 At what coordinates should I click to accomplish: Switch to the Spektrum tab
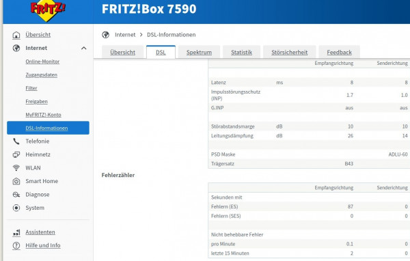[199, 53]
